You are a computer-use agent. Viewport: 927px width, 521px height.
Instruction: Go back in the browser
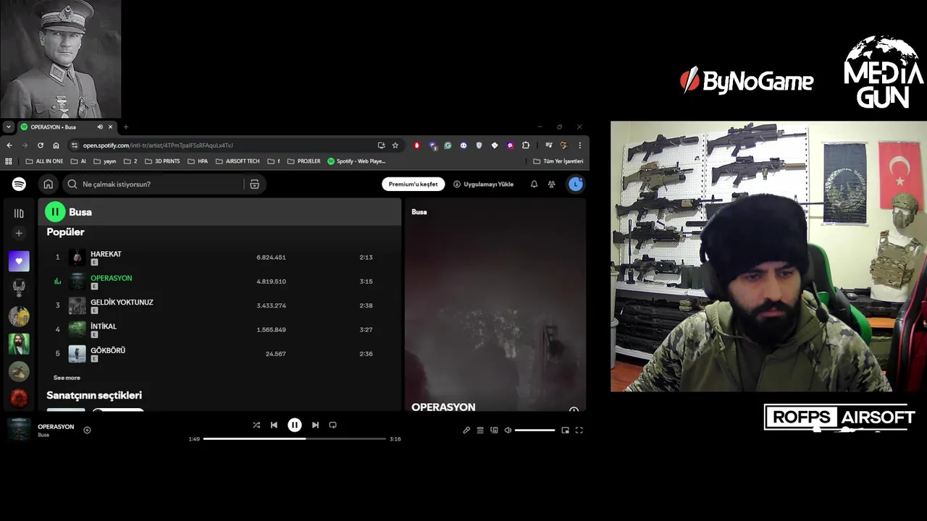coord(9,145)
